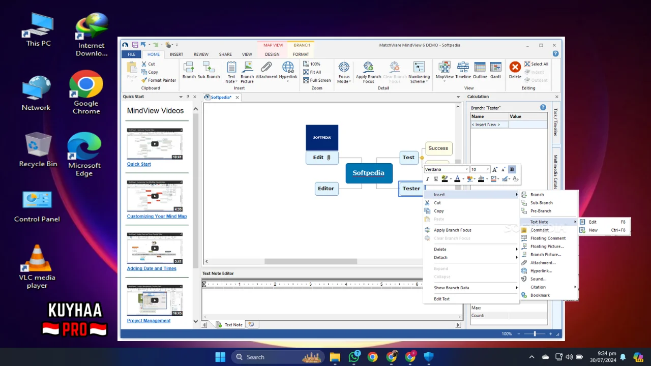Toggle Underline in the mini toolbar
This screenshot has width=651, height=366.
435,178
